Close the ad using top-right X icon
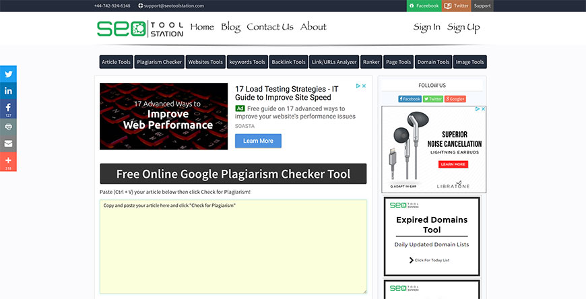Screen dimensions: 586x299 (364, 86)
